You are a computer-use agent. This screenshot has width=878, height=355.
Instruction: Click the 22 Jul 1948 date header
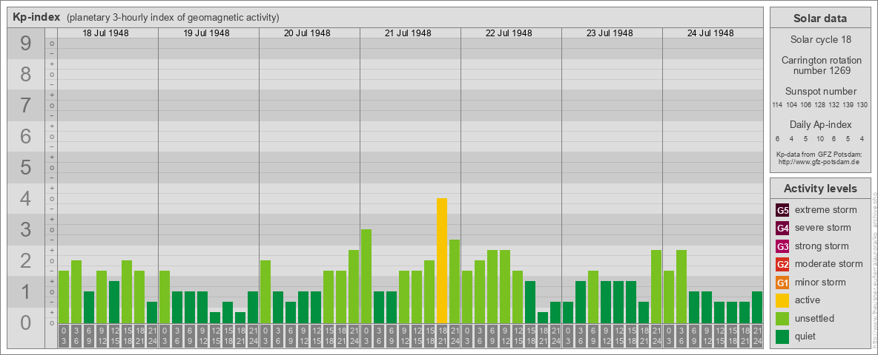[x=509, y=33]
